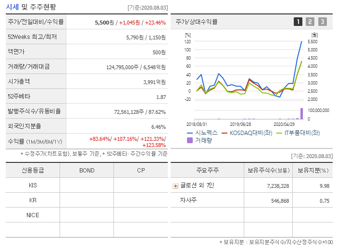
Task: Select the 7,238,328 shares value
Action: [x=278, y=186]
